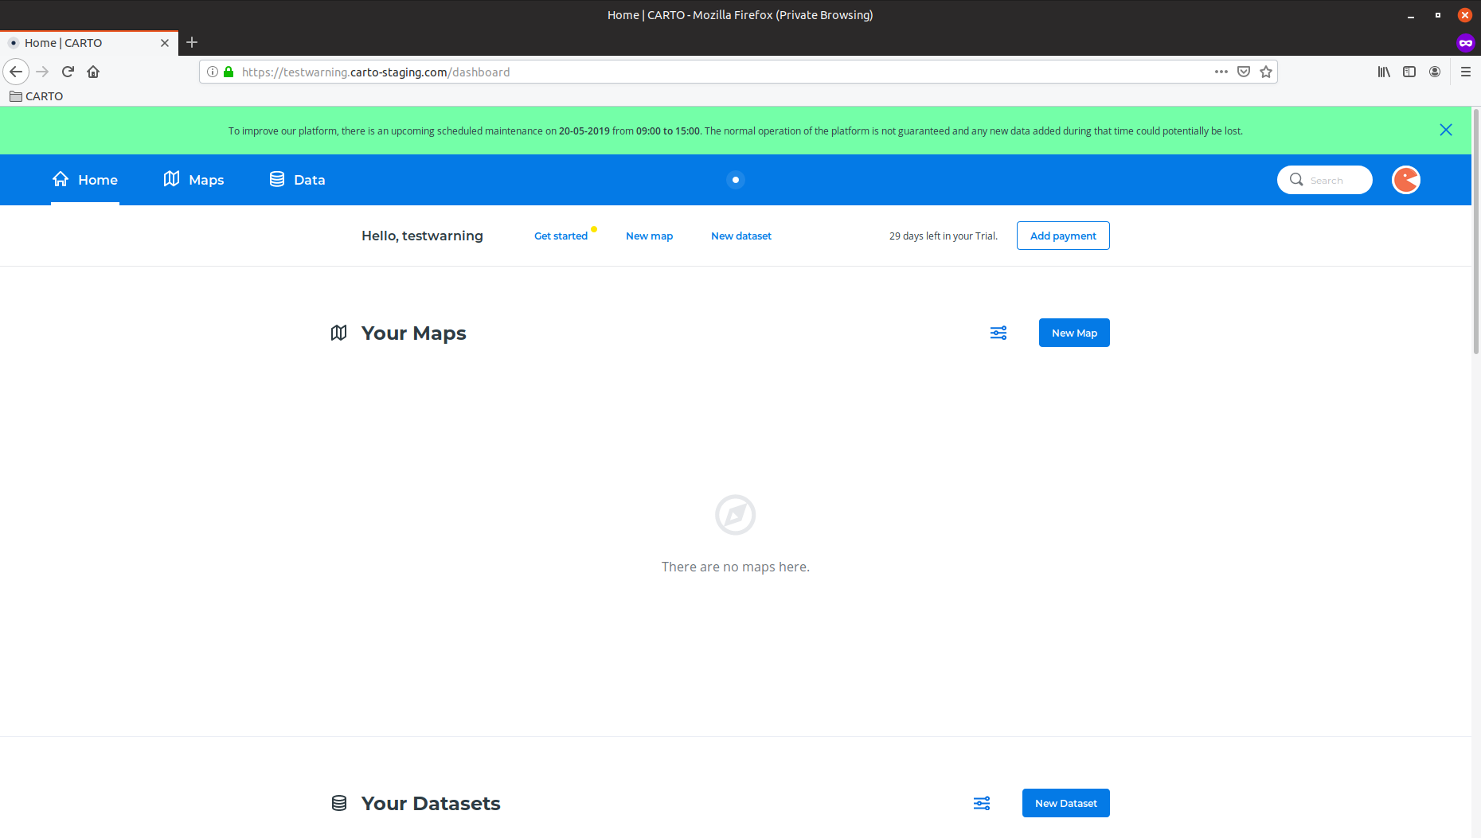
Task: Click the Your Maps section heading
Action: pyautogui.click(x=414, y=333)
